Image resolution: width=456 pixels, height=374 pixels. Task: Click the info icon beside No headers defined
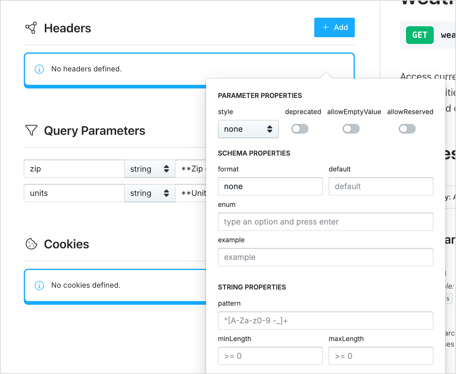39,69
